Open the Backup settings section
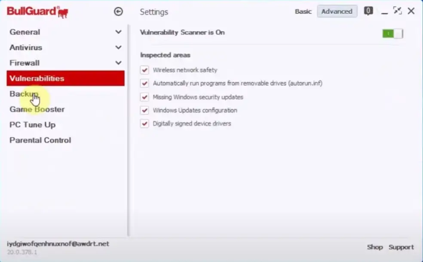423x262 pixels. [24, 94]
